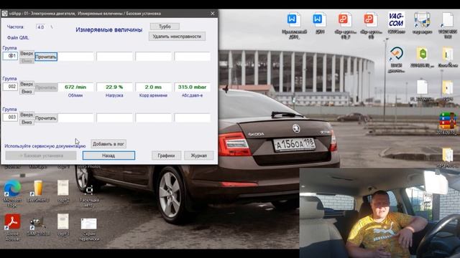460x258 pixels.
Task: Click the first empty value field of group 001
Action: click(x=75, y=57)
